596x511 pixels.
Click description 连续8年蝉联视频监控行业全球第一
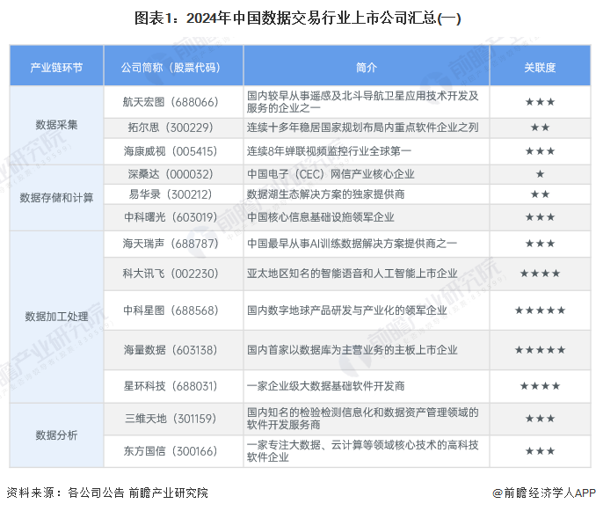[x=329, y=151]
